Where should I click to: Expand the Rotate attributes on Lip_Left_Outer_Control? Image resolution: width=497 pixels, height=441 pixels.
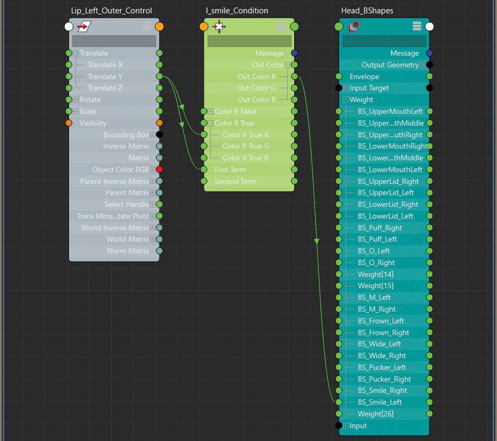click(x=75, y=99)
